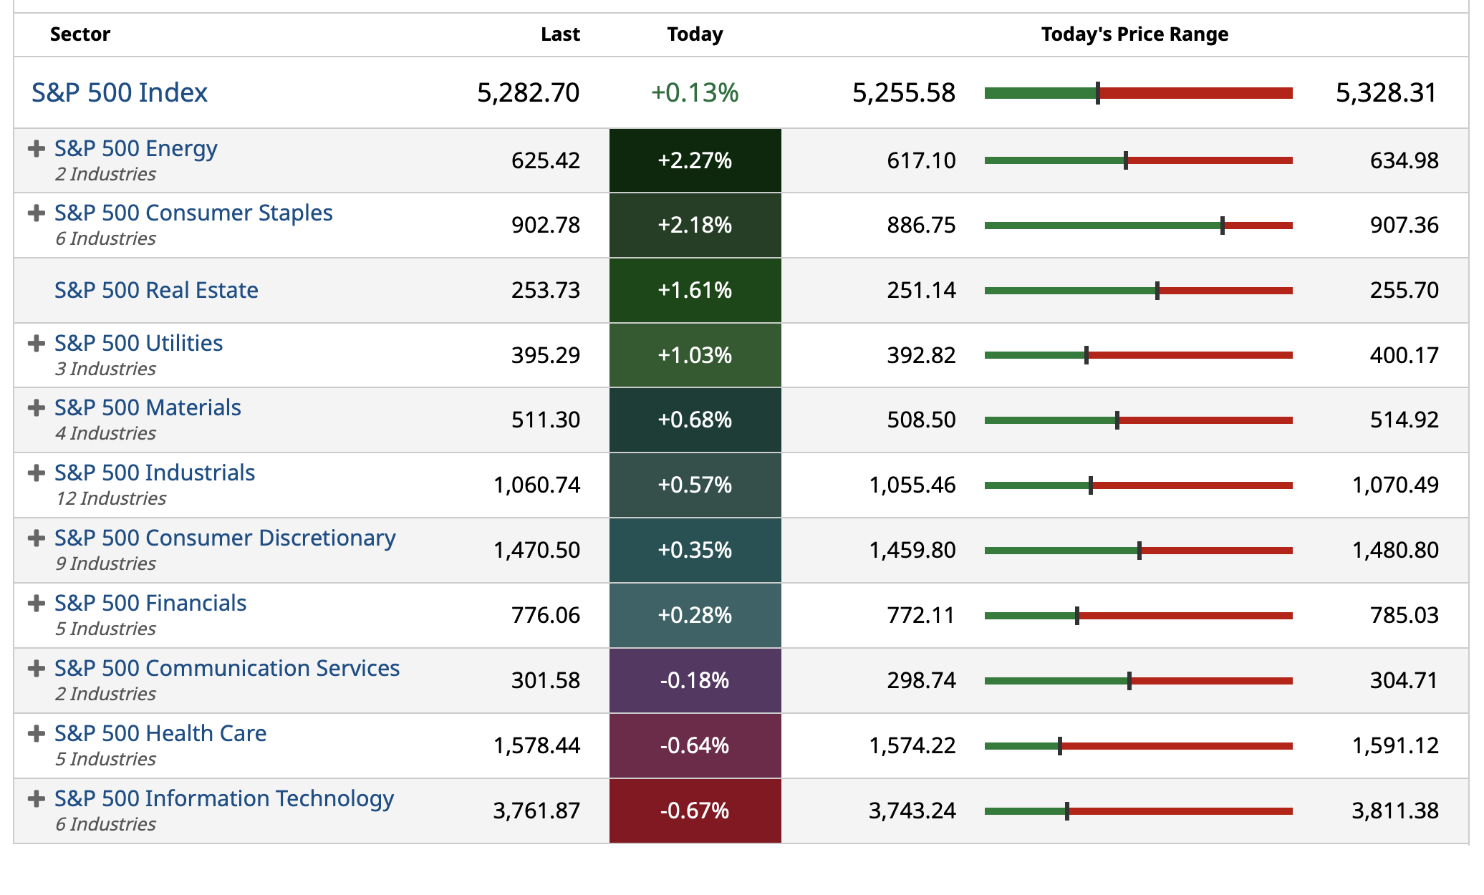
Task: Expand Information Technology's 6 industries
Action: (36, 799)
